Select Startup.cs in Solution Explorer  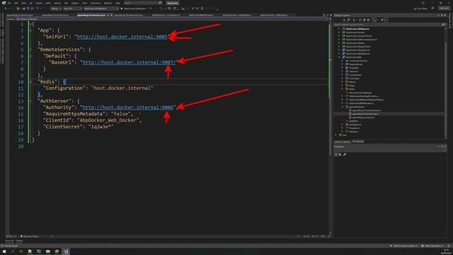(x=354, y=132)
